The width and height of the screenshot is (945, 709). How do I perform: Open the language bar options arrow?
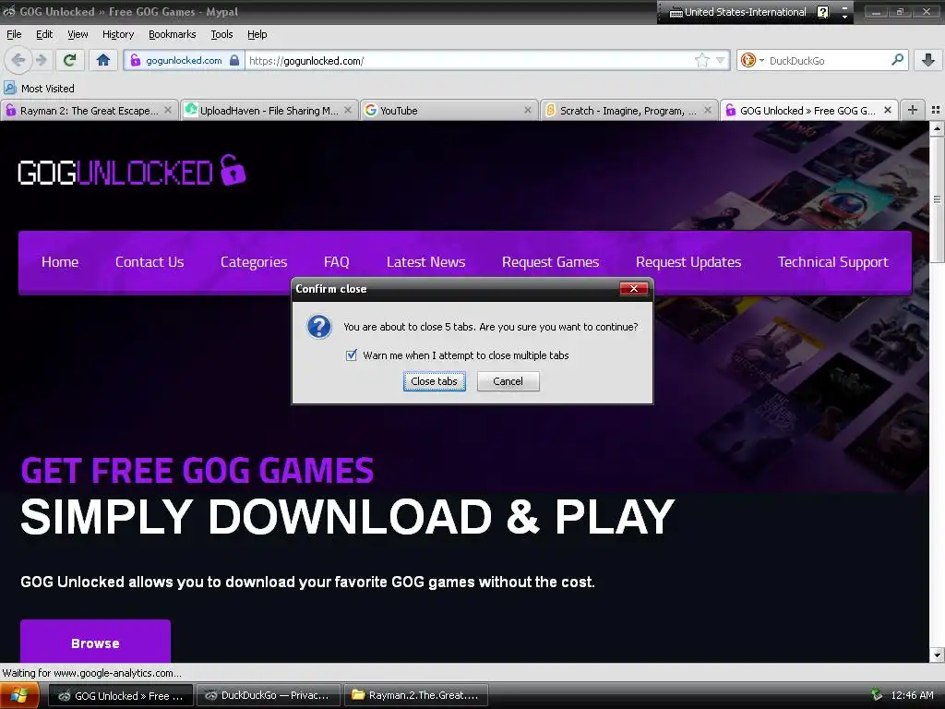click(845, 17)
